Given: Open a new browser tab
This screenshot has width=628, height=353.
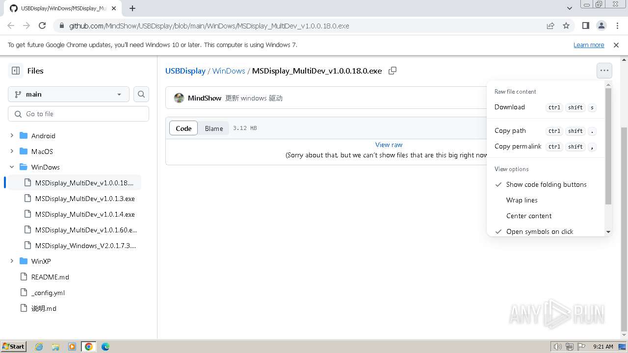Looking at the screenshot, I should coord(132,8).
